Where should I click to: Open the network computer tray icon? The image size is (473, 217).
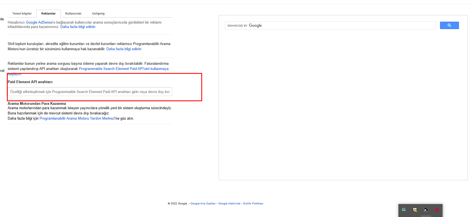(x=404, y=210)
